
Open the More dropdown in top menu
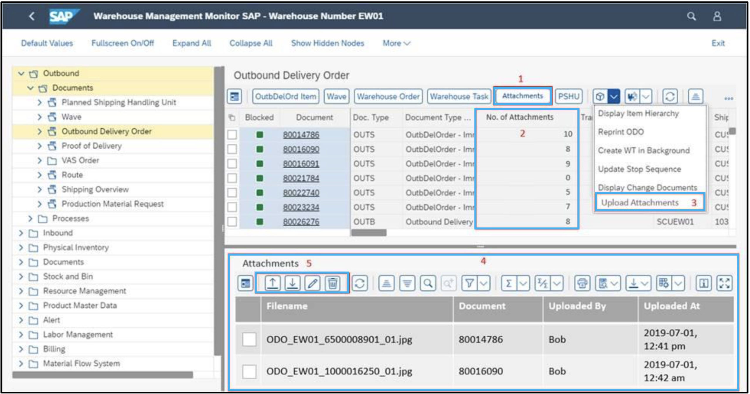point(396,43)
